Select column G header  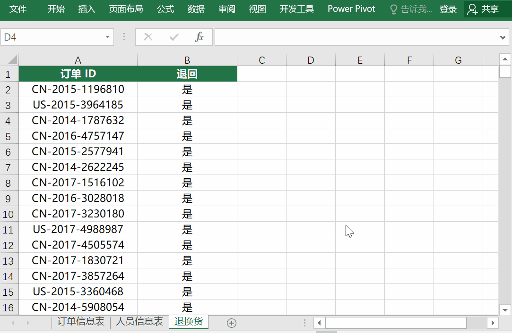click(x=458, y=60)
